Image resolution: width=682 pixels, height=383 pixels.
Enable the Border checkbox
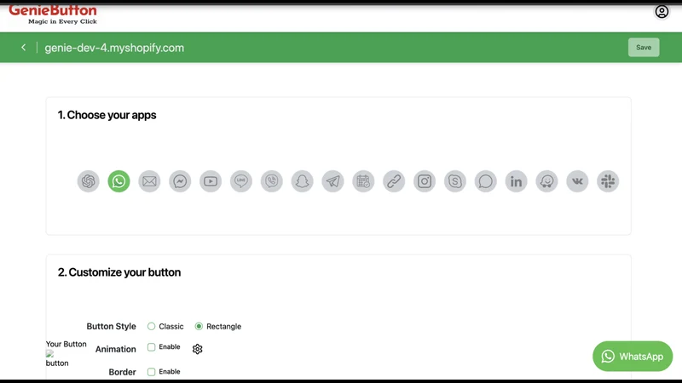(x=151, y=372)
